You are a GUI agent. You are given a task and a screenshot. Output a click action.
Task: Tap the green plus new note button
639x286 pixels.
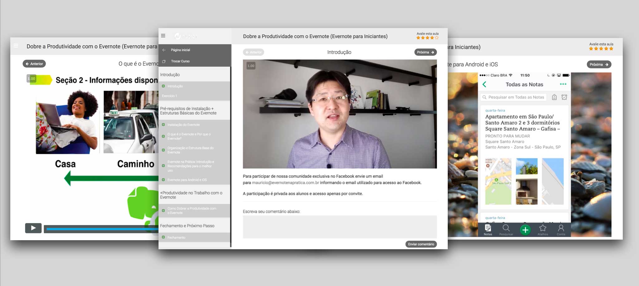coord(525,230)
